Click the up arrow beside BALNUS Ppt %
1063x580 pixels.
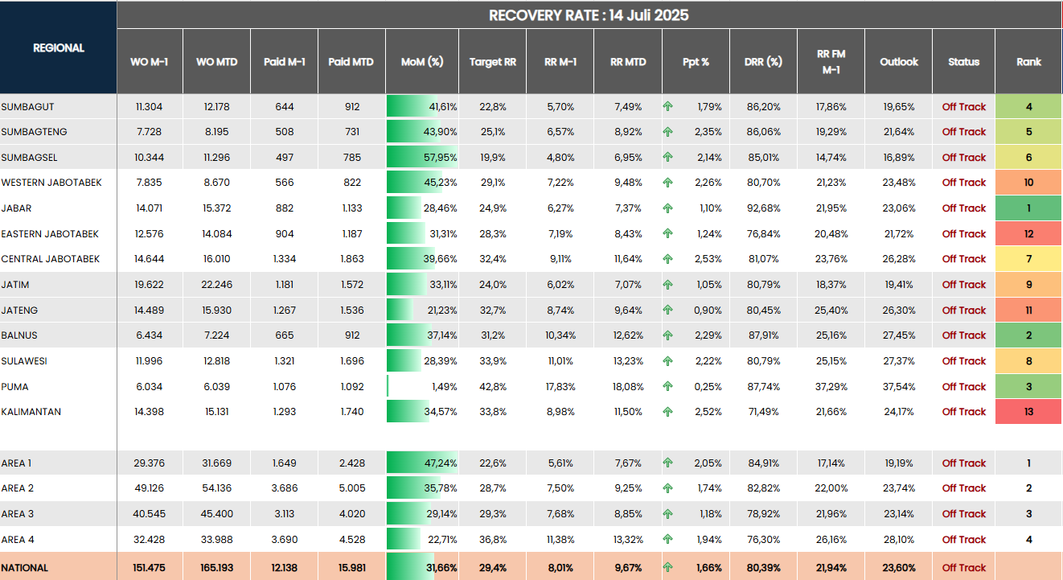[667, 335]
